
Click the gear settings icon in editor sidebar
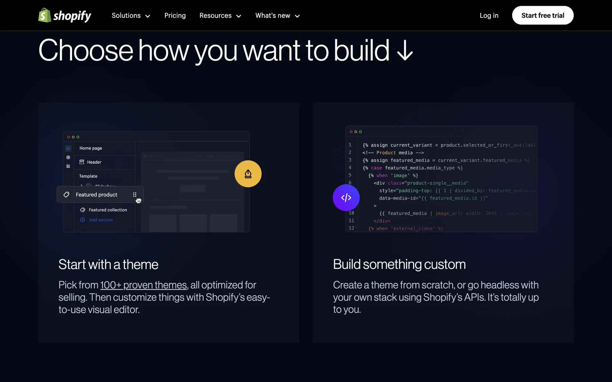coord(68,157)
